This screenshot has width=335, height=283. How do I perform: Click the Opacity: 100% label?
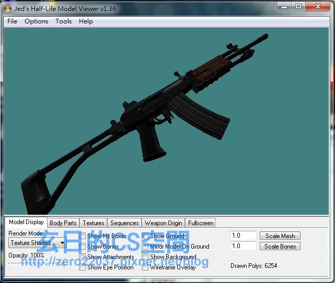pyautogui.click(x=26, y=255)
